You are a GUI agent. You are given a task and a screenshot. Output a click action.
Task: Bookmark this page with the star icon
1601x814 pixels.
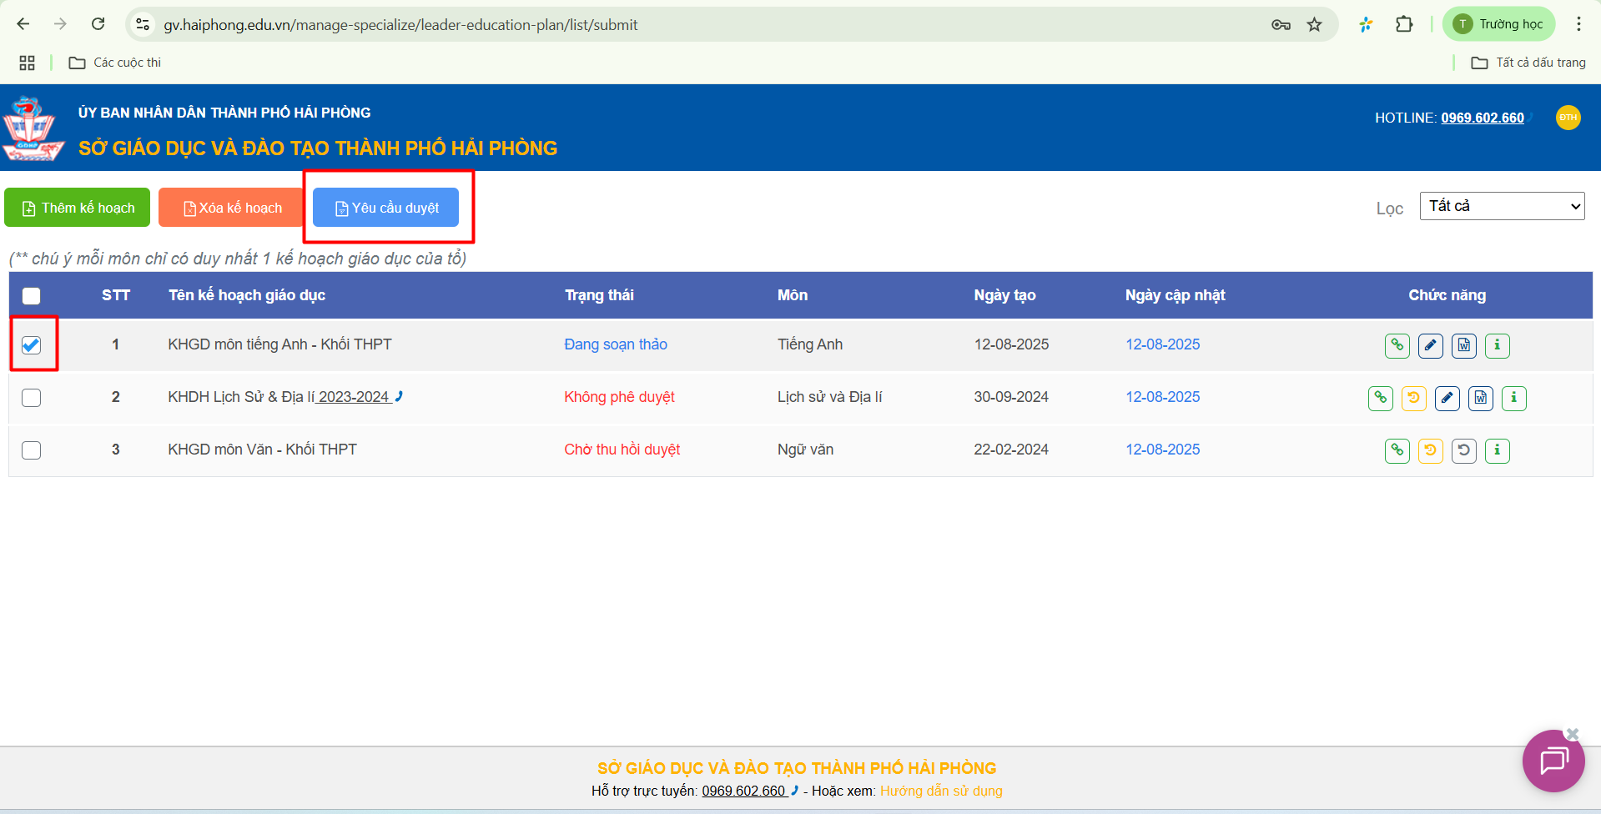[1315, 25]
